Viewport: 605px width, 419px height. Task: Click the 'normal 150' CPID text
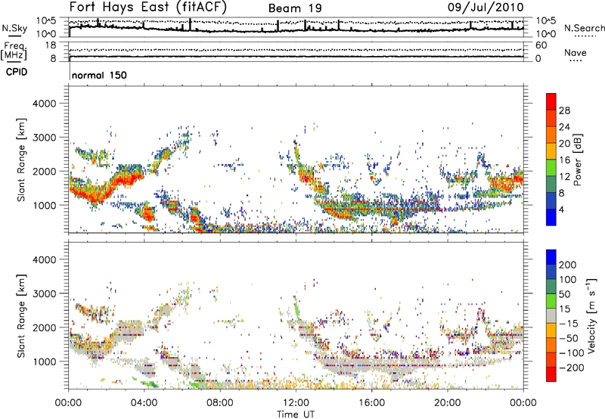[99, 75]
